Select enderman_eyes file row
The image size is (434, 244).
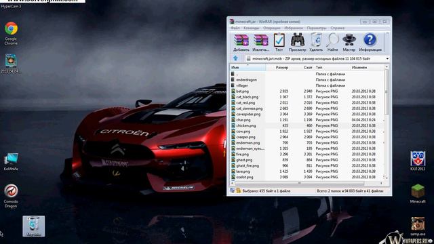point(307,148)
